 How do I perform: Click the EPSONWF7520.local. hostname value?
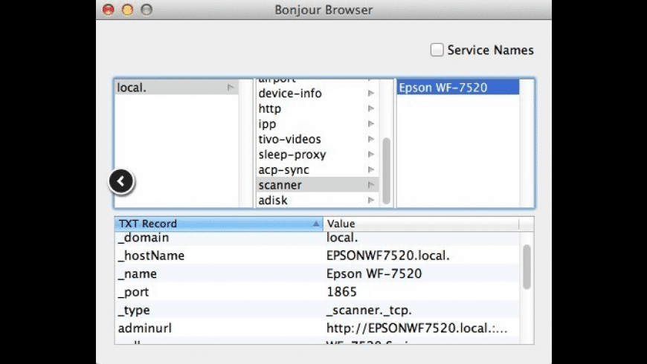coord(388,256)
